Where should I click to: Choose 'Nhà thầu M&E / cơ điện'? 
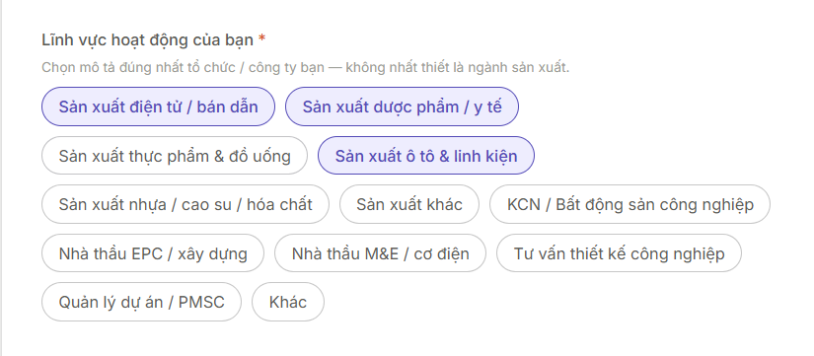pos(380,253)
